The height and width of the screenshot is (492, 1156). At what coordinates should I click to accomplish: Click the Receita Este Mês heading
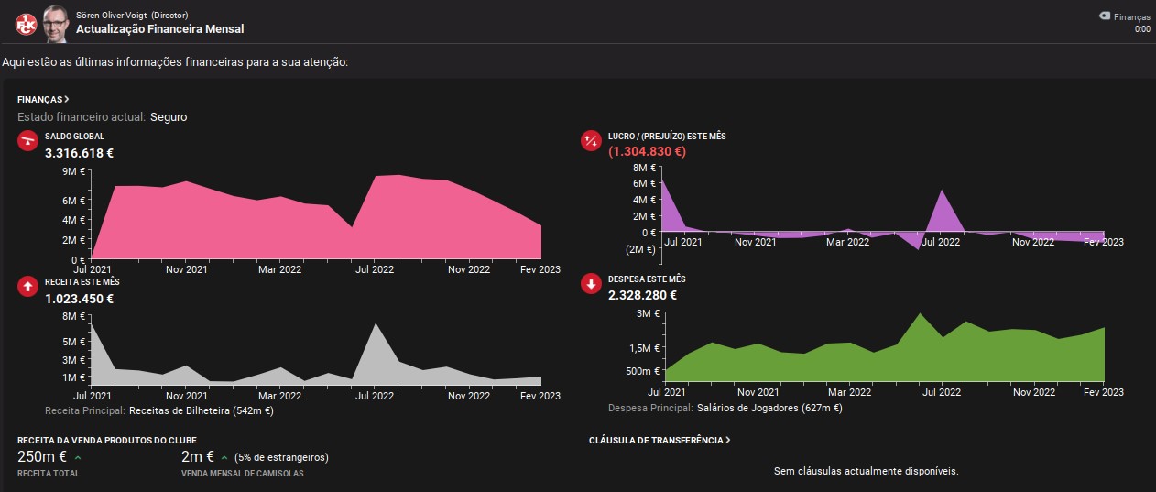(x=82, y=282)
